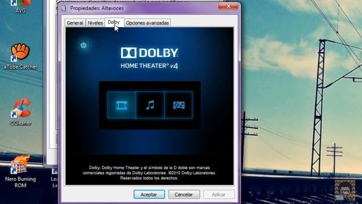Click the Dolby Laboratories trademark notice text
The width and height of the screenshot is (362, 204).
pyautogui.click(x=149, y=173)
